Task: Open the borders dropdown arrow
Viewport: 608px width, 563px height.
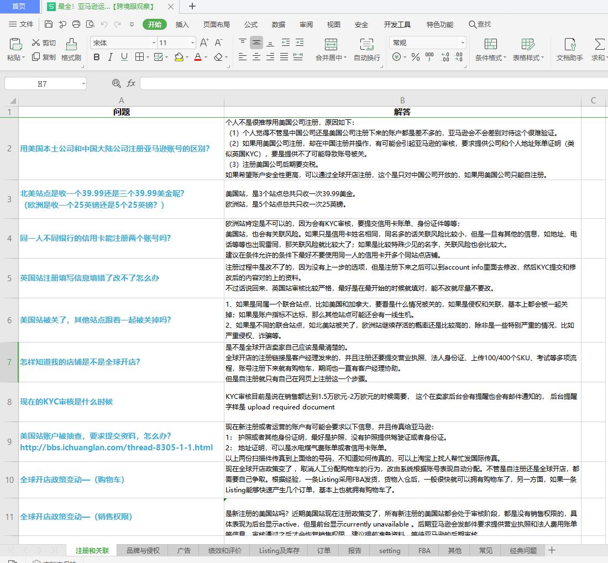Action: pos(148,57)
